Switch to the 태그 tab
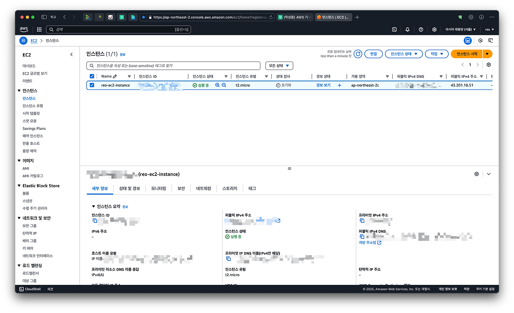Image resolution: width=514 pixels, height=313 pixels. [x=252, y=188]
